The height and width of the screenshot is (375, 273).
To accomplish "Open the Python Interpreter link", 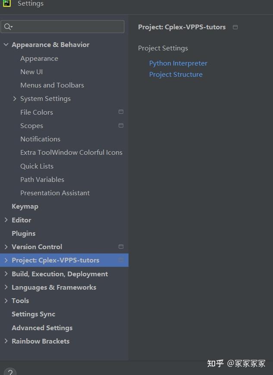I will (x=178, y=63).
